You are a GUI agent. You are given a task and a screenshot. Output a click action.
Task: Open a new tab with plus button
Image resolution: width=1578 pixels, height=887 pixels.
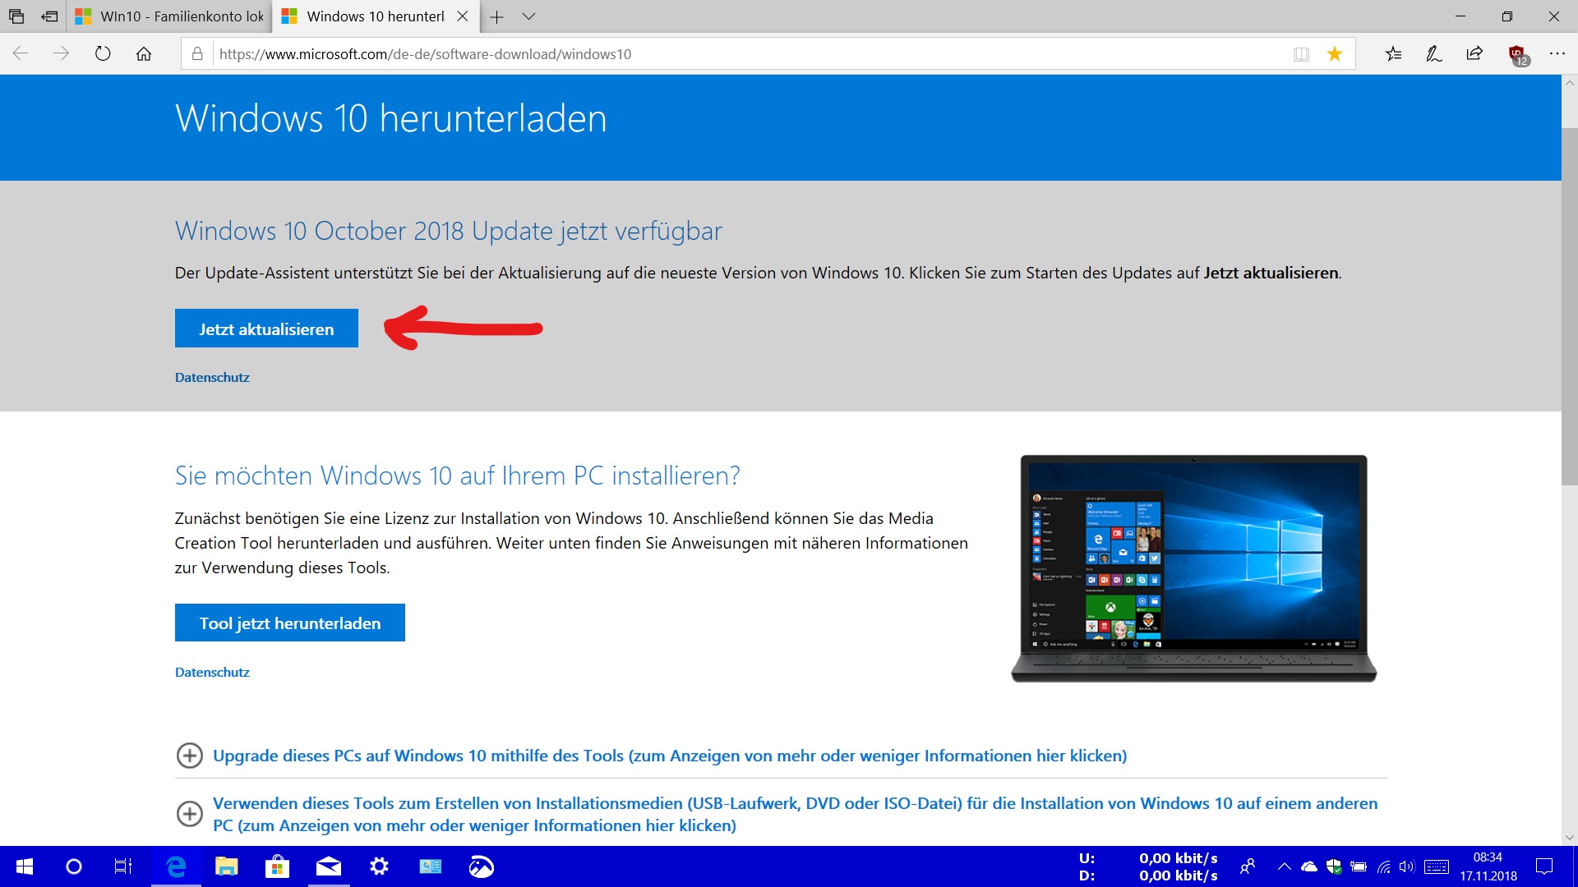(496, 16)
